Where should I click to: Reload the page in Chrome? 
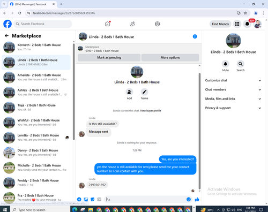[x=20, y=13]
